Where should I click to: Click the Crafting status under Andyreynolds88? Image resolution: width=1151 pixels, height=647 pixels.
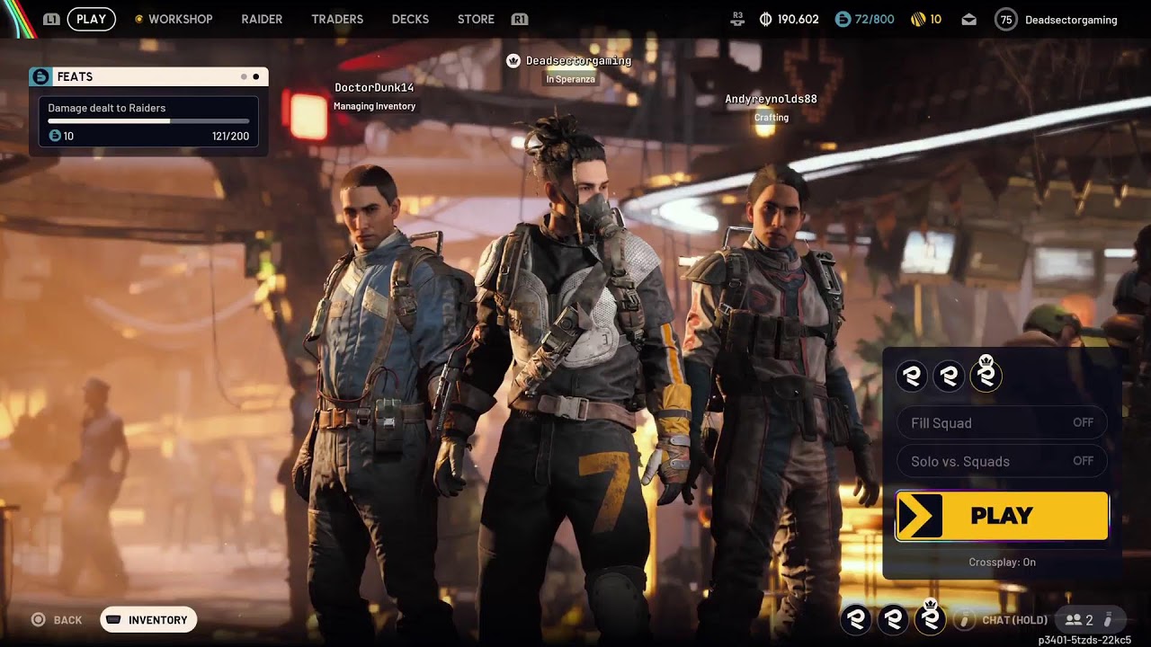click(x=772, y=118)
